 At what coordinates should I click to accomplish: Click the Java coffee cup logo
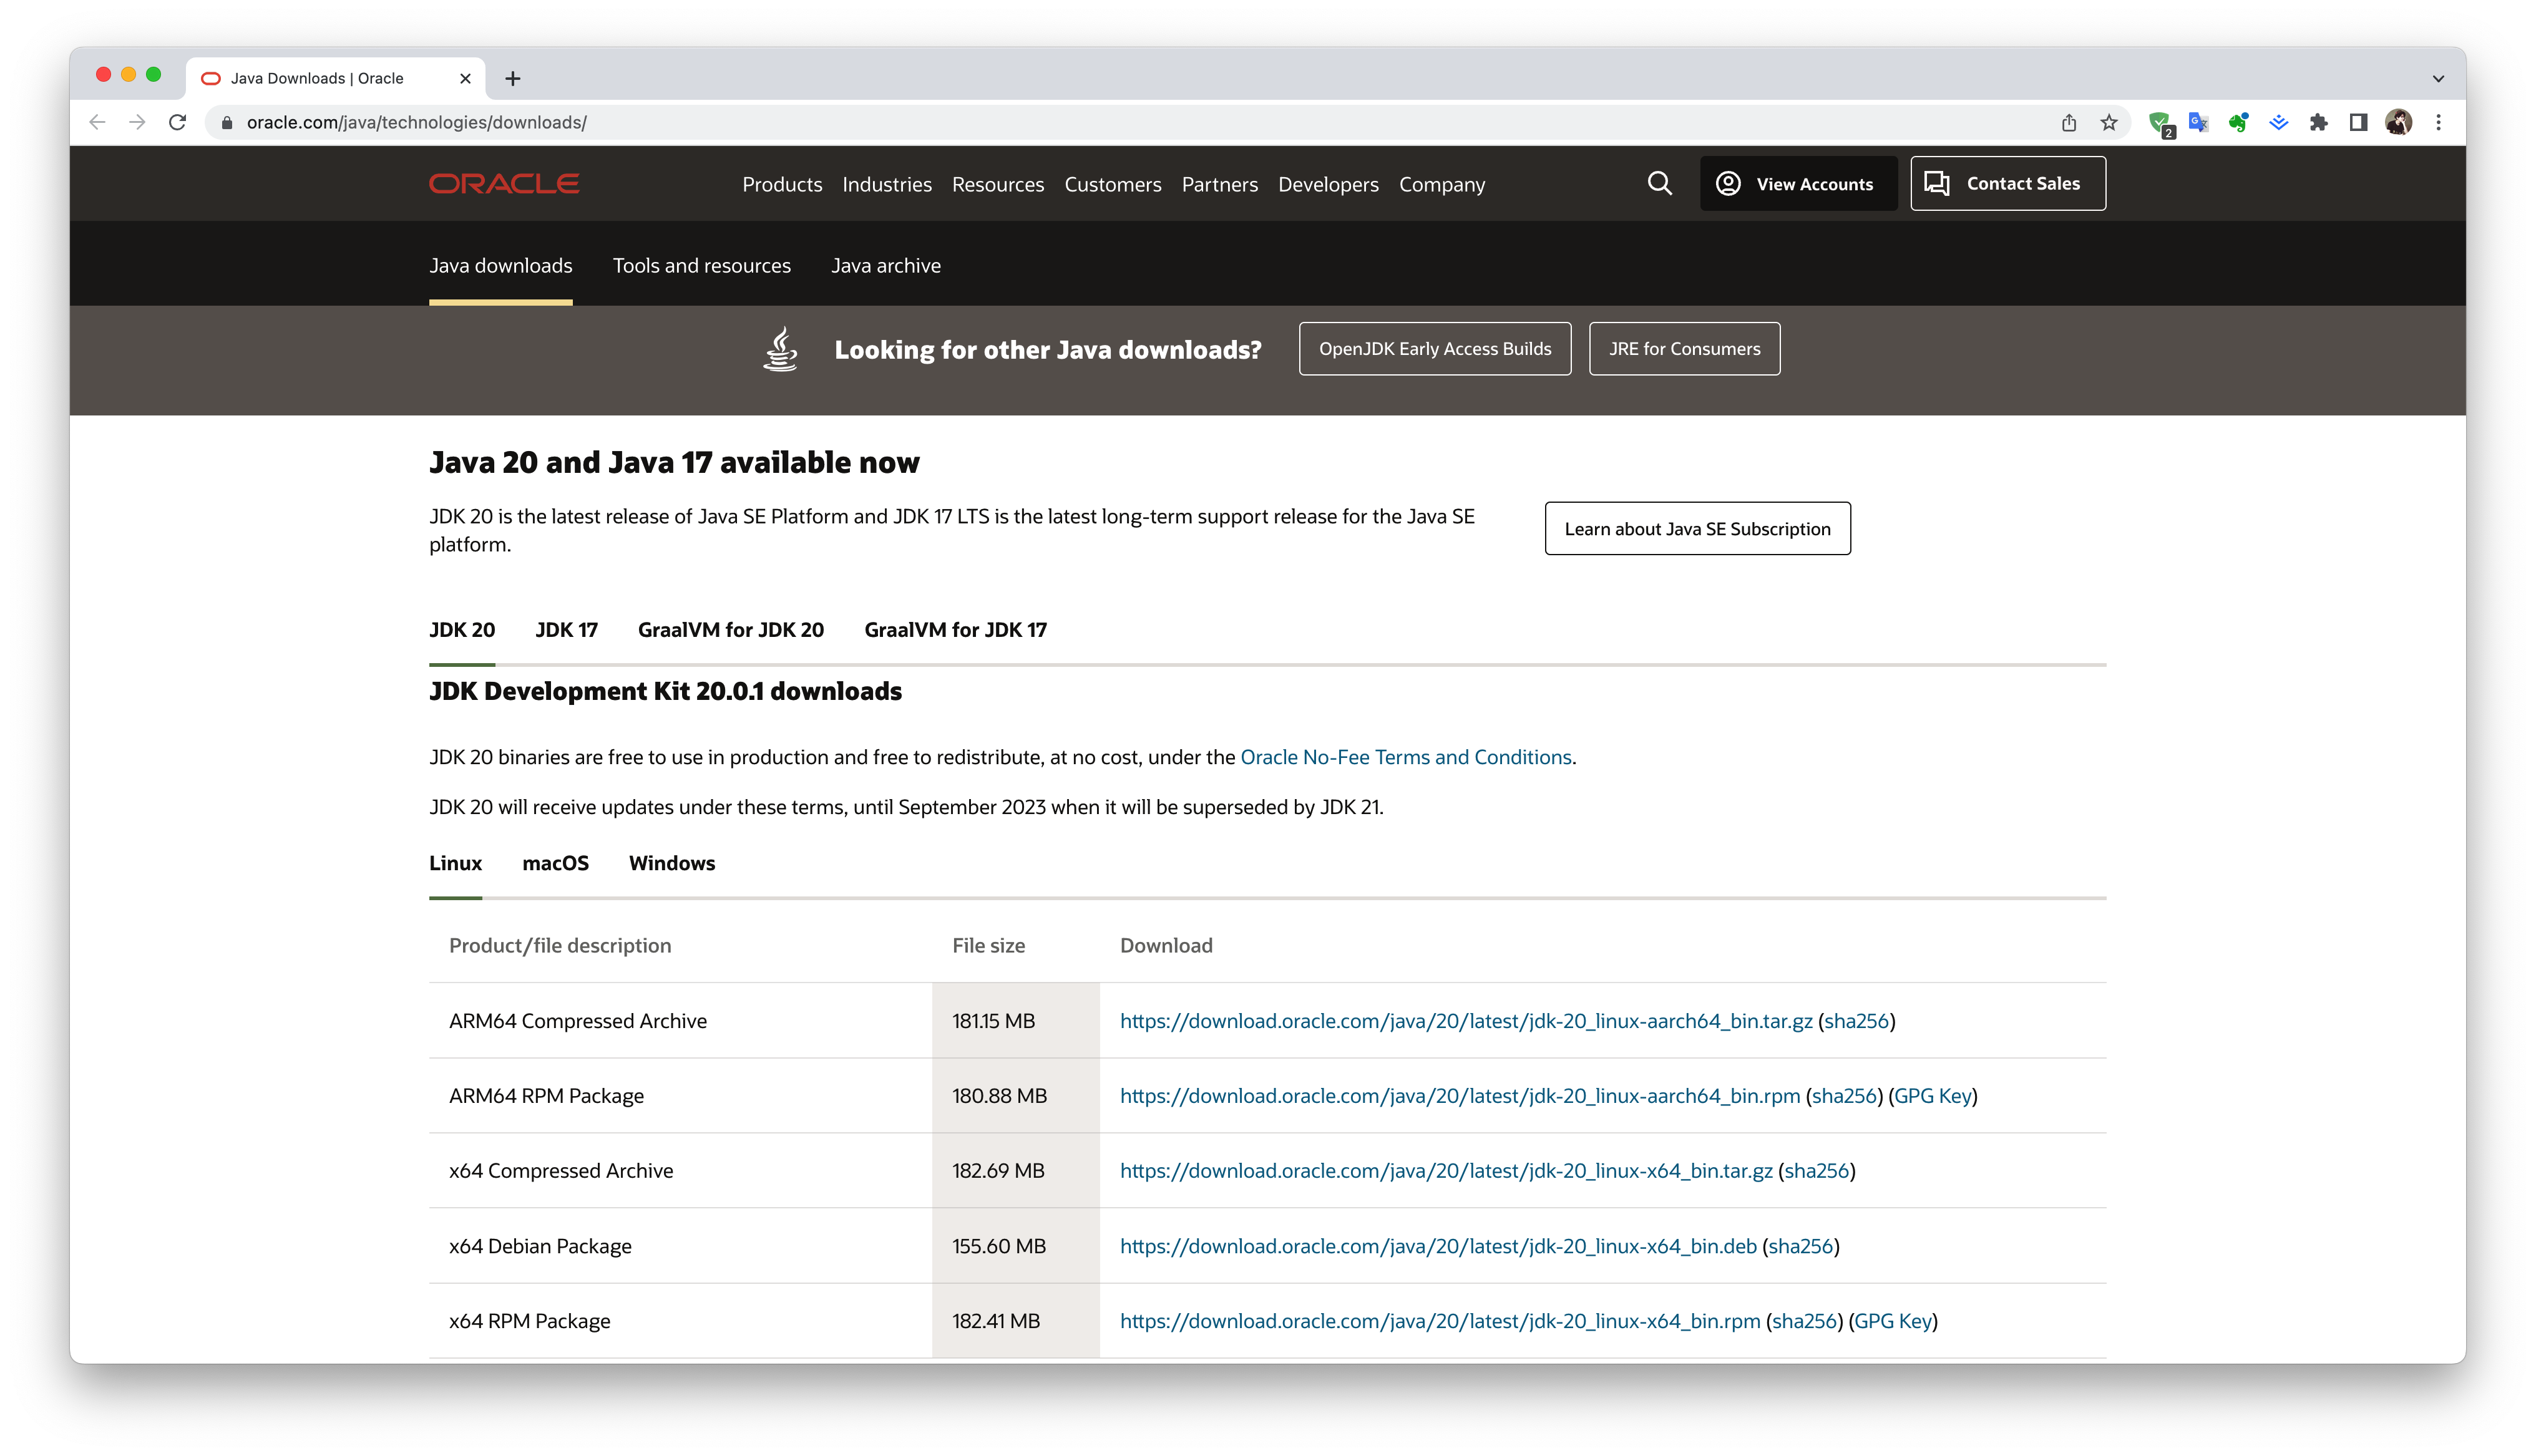click(780, 349)
